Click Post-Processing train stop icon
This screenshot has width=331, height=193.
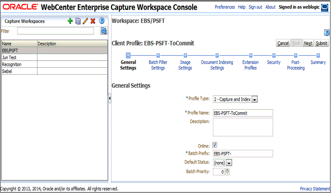point(295,56)
